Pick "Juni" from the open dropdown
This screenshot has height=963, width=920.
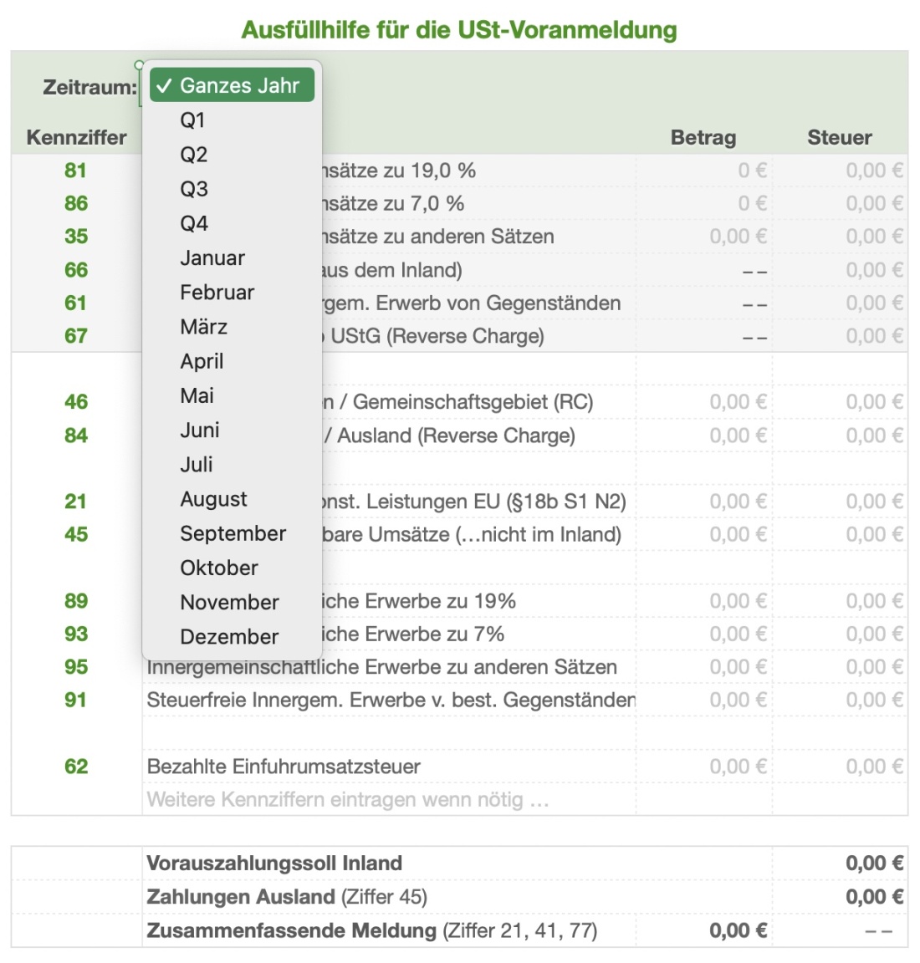click(200, 430)
